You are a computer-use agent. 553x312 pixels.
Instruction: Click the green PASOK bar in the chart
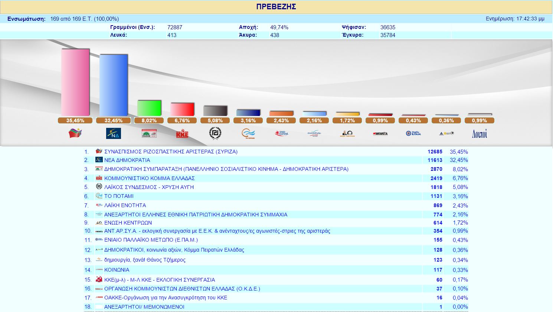(x=149, y=108)
